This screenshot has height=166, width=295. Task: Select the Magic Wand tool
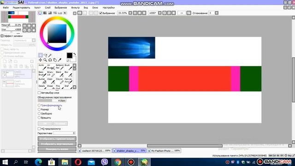[50, 55]
